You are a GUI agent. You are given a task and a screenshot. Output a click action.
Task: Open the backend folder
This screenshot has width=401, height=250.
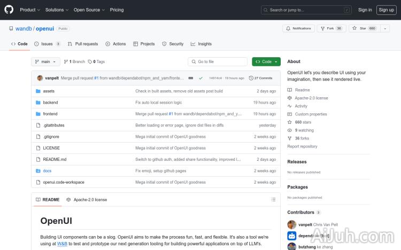[x=50, y=103]
